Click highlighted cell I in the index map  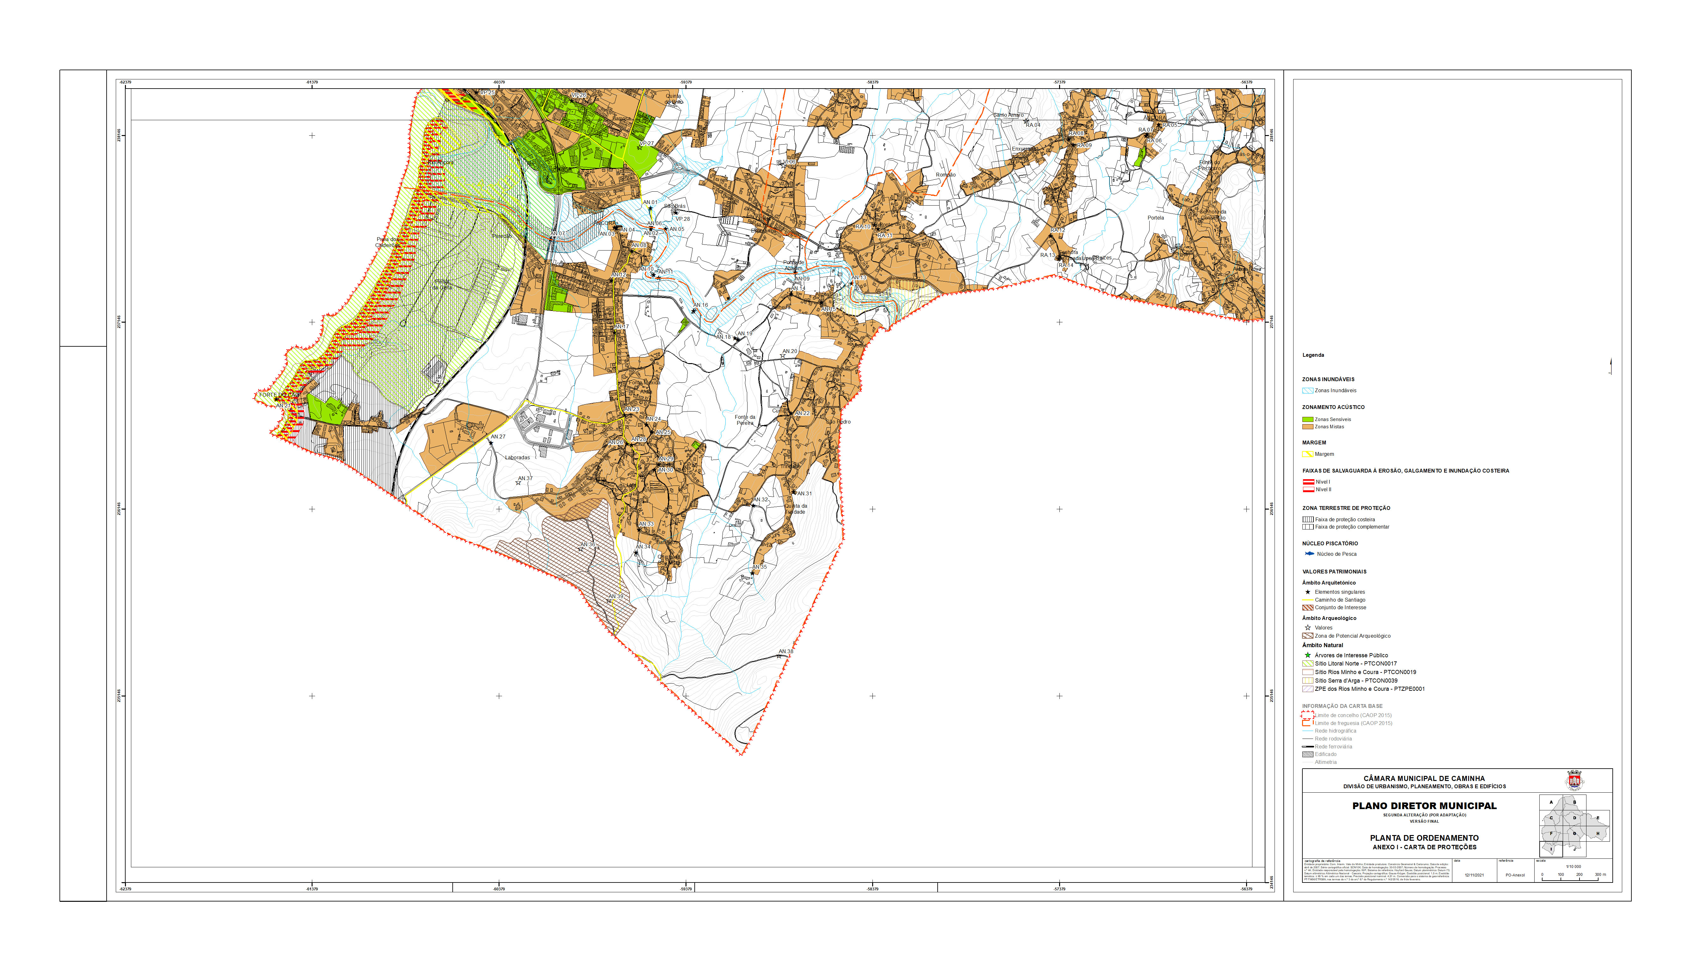coord(1551,849)
